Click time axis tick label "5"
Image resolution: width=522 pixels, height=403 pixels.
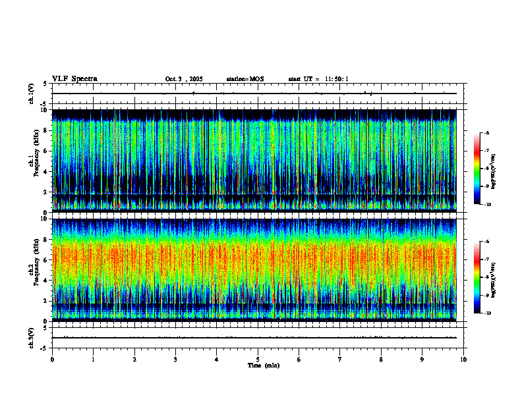click(258, 360)
